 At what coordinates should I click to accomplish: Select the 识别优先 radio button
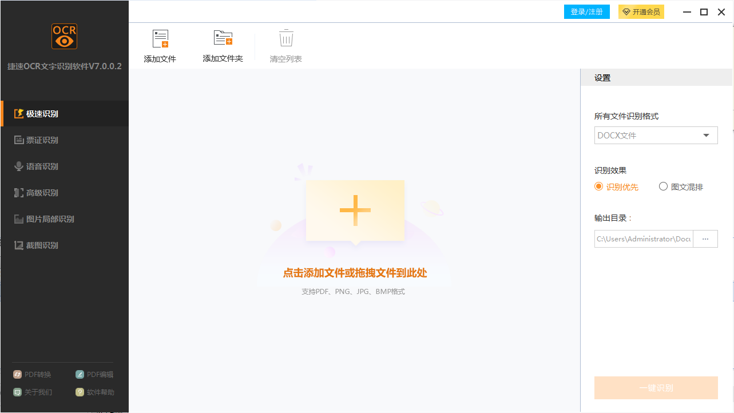pos(597,186)
